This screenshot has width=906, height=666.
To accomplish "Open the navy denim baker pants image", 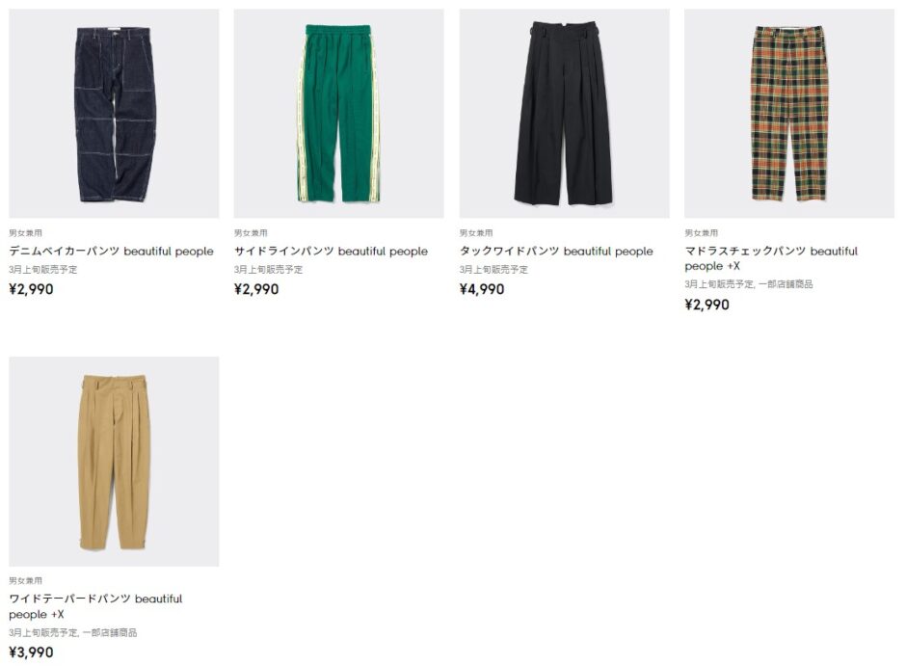I will pos(114,114).
